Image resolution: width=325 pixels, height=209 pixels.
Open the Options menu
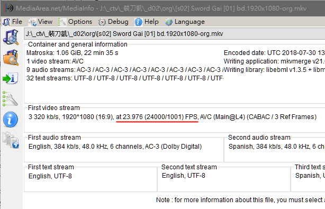pos(75,22)
